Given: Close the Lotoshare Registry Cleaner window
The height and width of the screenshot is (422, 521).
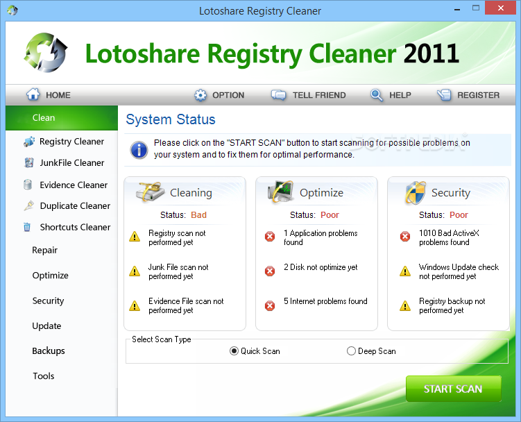Looking at the screenshot, I should pyautogui.click(x=500, y=8).
